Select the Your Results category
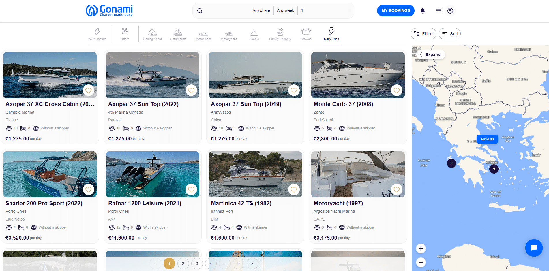This screenshot has width=549, height=271. click(x=97, y=34)
